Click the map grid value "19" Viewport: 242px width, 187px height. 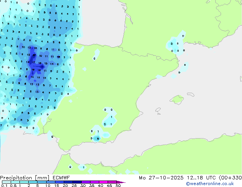33,70
